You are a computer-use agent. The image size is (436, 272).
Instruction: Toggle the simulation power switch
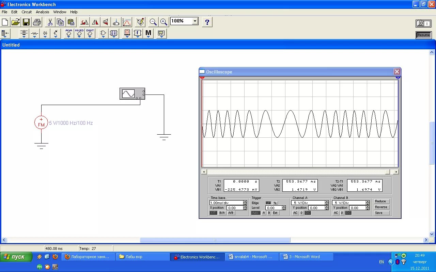point(423,23)
